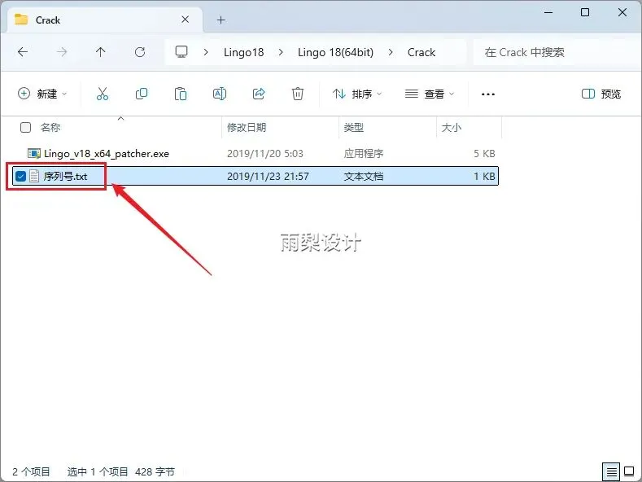Viewport: 642px width, 482px height.
Task: Click the Paste clipboard icon
Action: [x=181, y=94]
